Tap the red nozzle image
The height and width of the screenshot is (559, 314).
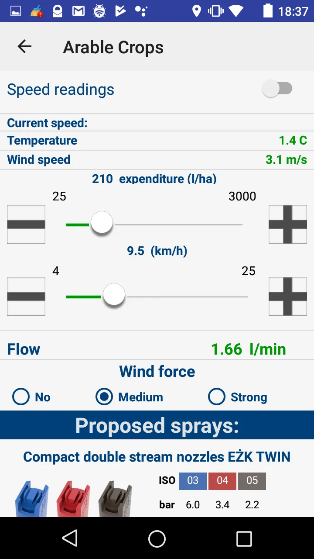click(x=73, y=499)
